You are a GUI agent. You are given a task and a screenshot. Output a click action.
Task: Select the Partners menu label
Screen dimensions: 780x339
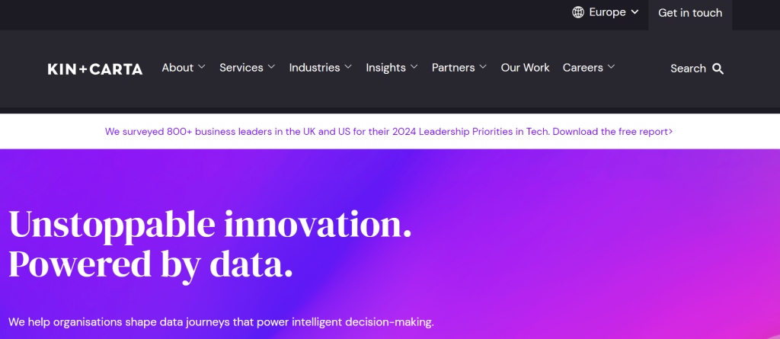453,68
